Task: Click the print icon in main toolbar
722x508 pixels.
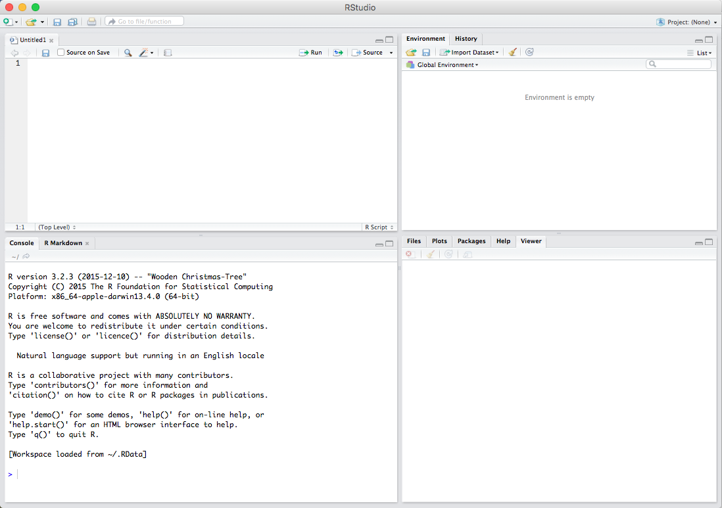Action: [x=91, y=22]
